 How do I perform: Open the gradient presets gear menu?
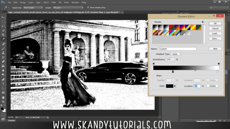click(x=203, y=22)
